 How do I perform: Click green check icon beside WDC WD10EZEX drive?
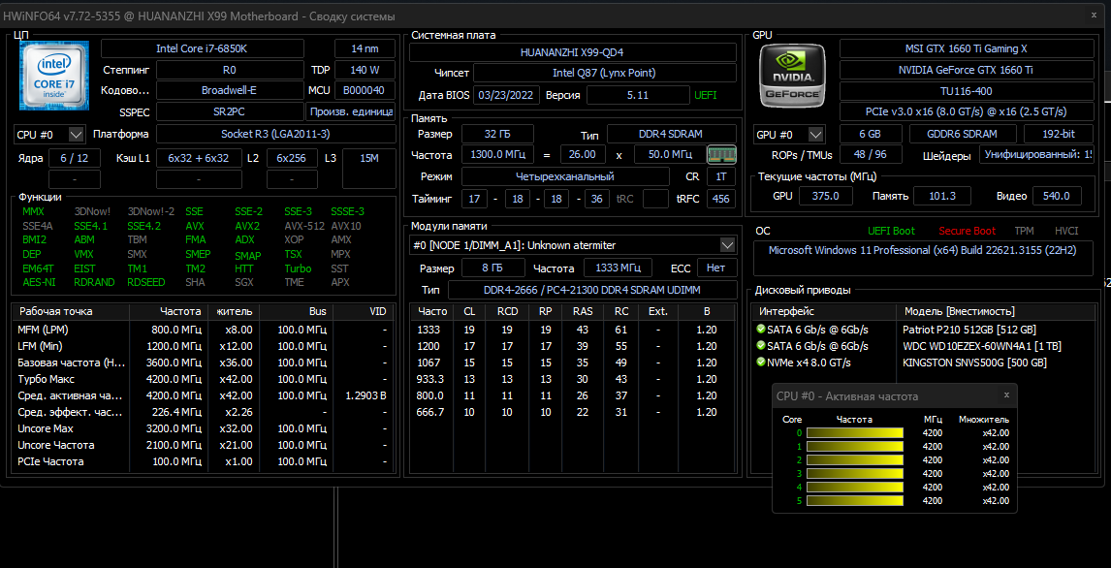[x=761, y=346]
